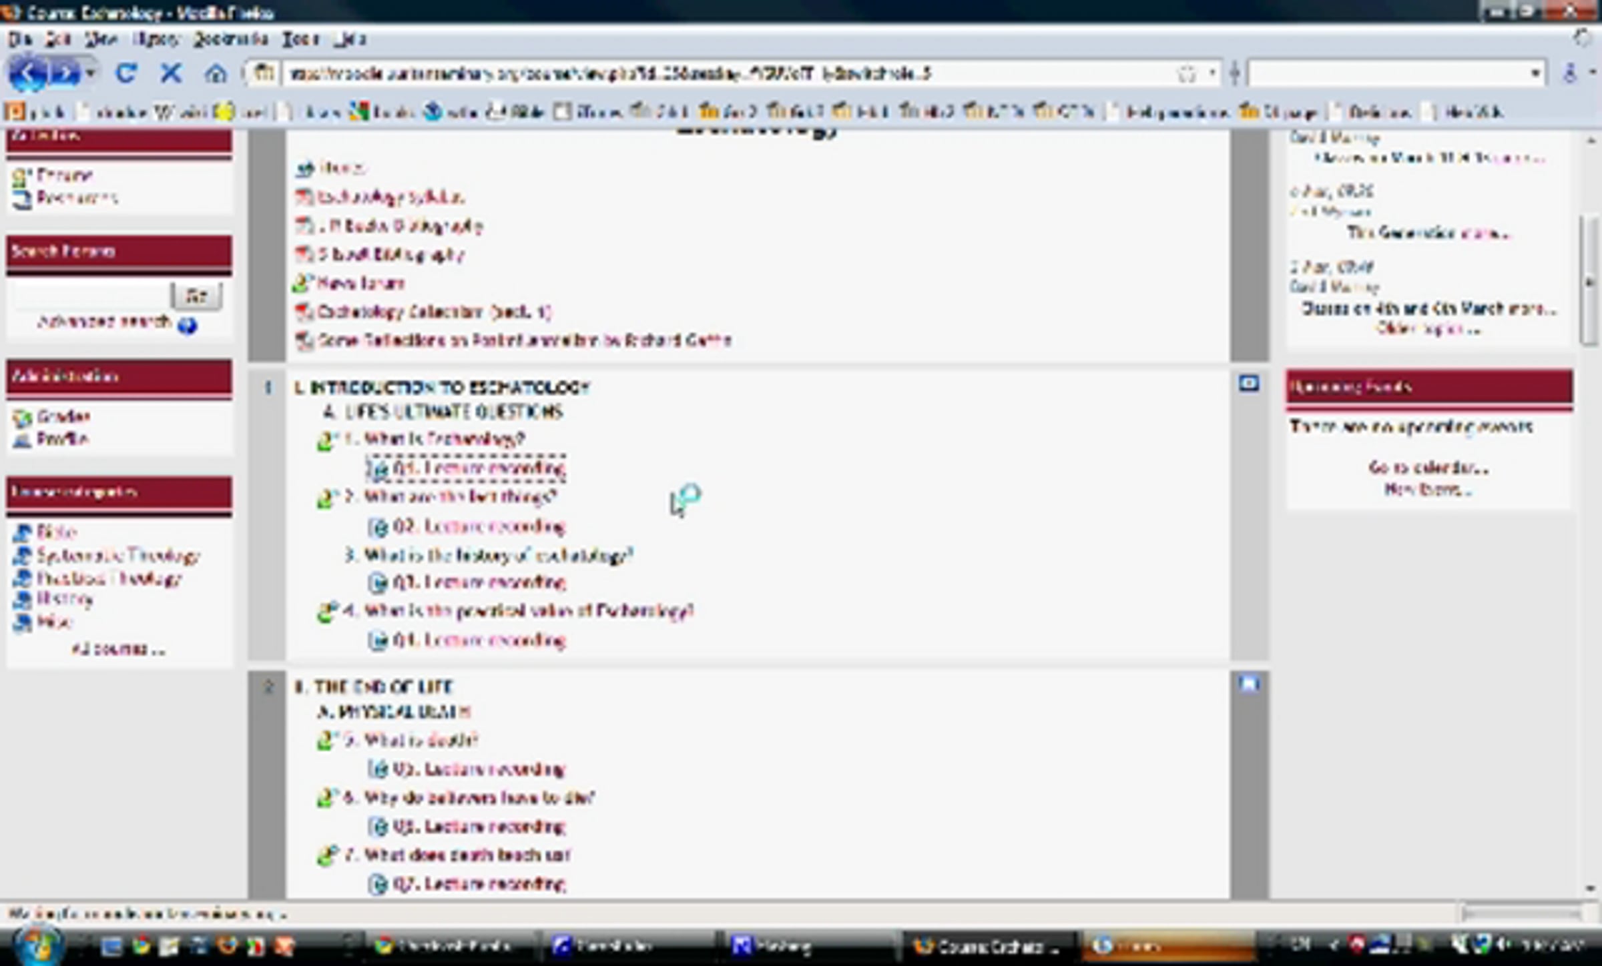Click the icon beside 05. Lecture recording
The width and height of the screenshot is (1602, 966).
(x=377, y=770)
